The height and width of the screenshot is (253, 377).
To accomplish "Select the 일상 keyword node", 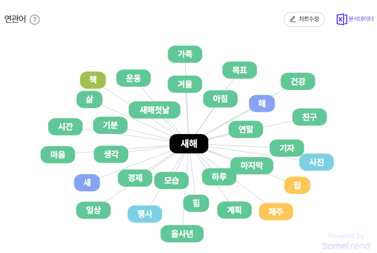I will 93,209.
